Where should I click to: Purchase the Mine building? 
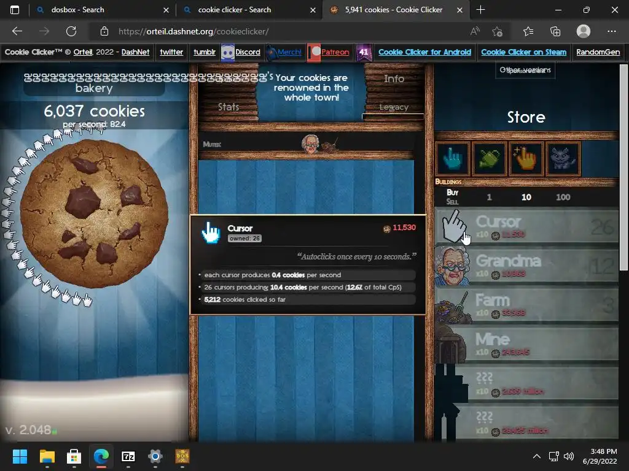(x=526, y=344)
